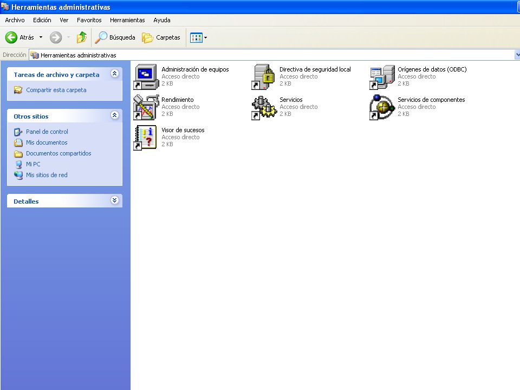
Task: Open Administración de equipos shortcut icon
Action: 146,77
